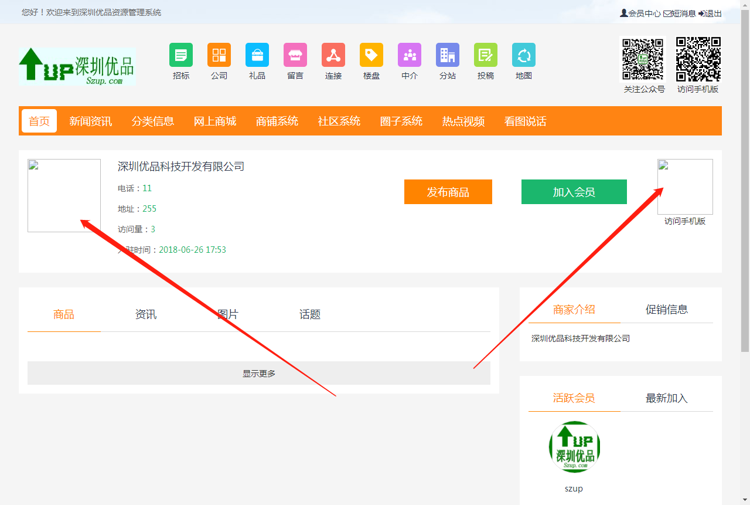Click the 退出 logout link
This screenshot has width=750, height=505.
710,13
